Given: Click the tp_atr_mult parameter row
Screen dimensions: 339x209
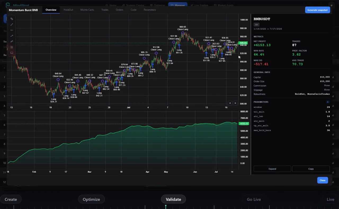Looking at the screenshot, I should click(292, 126).
